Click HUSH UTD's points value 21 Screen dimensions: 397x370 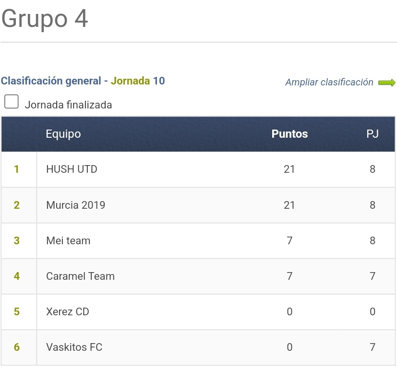289,169
